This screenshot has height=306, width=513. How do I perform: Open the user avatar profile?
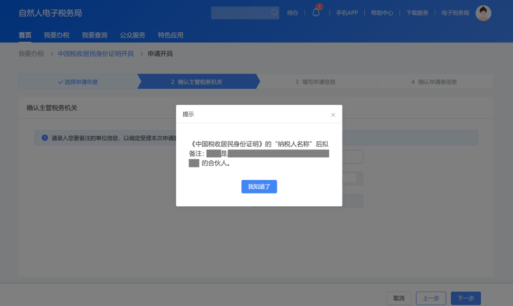(483, 13)
